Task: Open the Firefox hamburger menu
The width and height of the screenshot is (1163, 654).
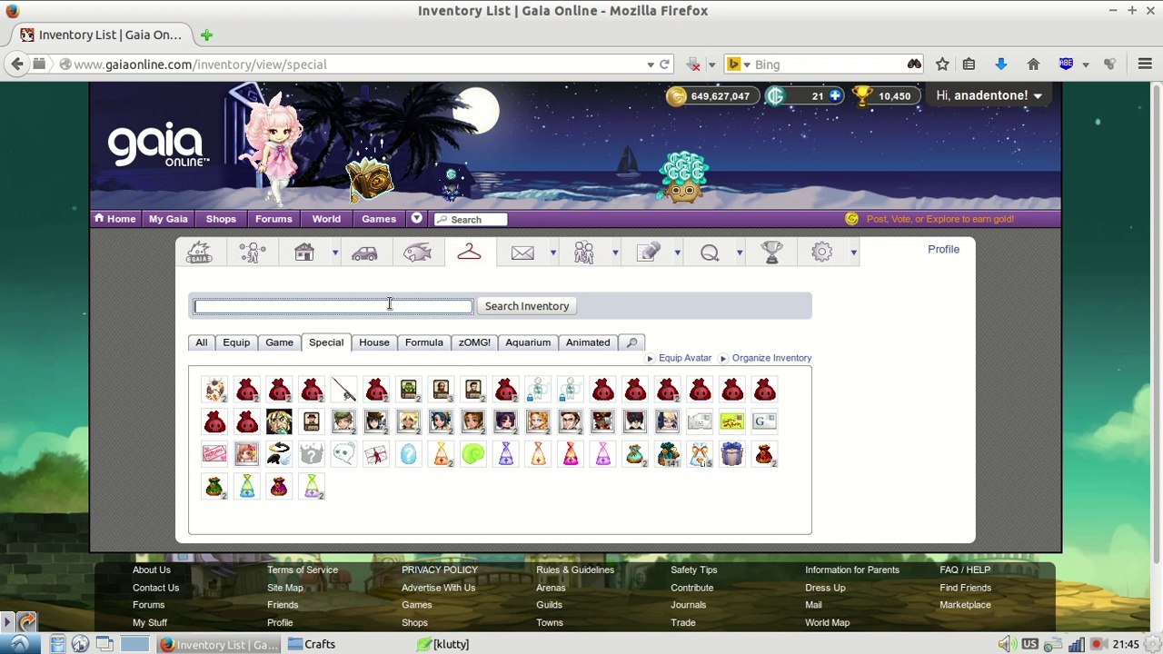Action: pyautogui.click(x=1145, y=64)
